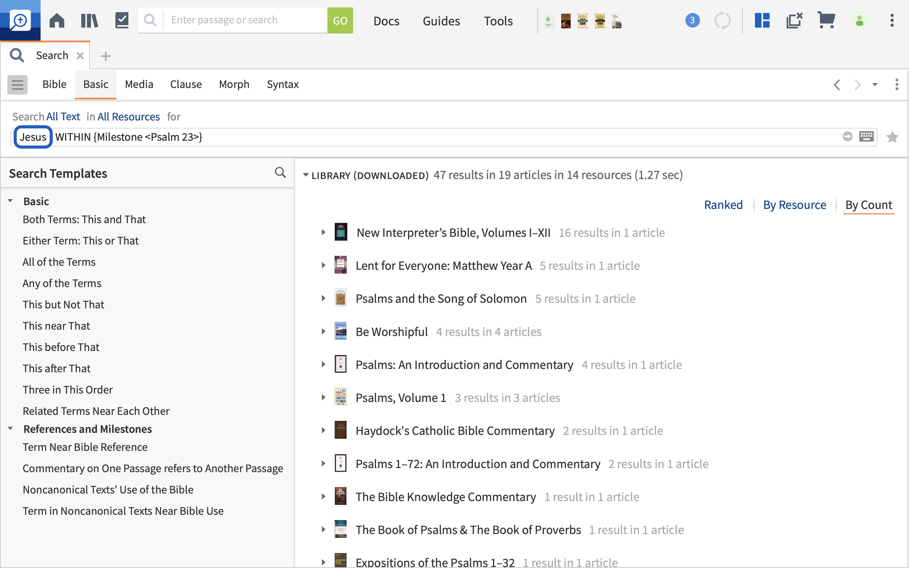The height and width of the screenshot is (568, 909).
Task: Open the search panel three-dot menu
Action: (897, 84)
